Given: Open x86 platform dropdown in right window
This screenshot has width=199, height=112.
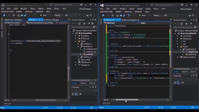Looking at the screenshot, I should point(171,15).
